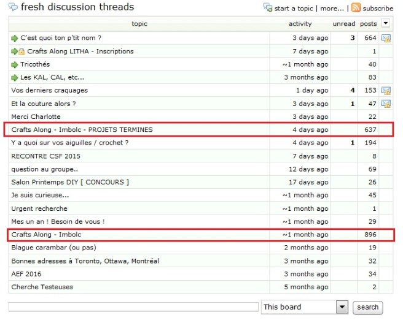Open the more... link at top
The height and width of the screenshot is (323, 403).
click(332, 9)
